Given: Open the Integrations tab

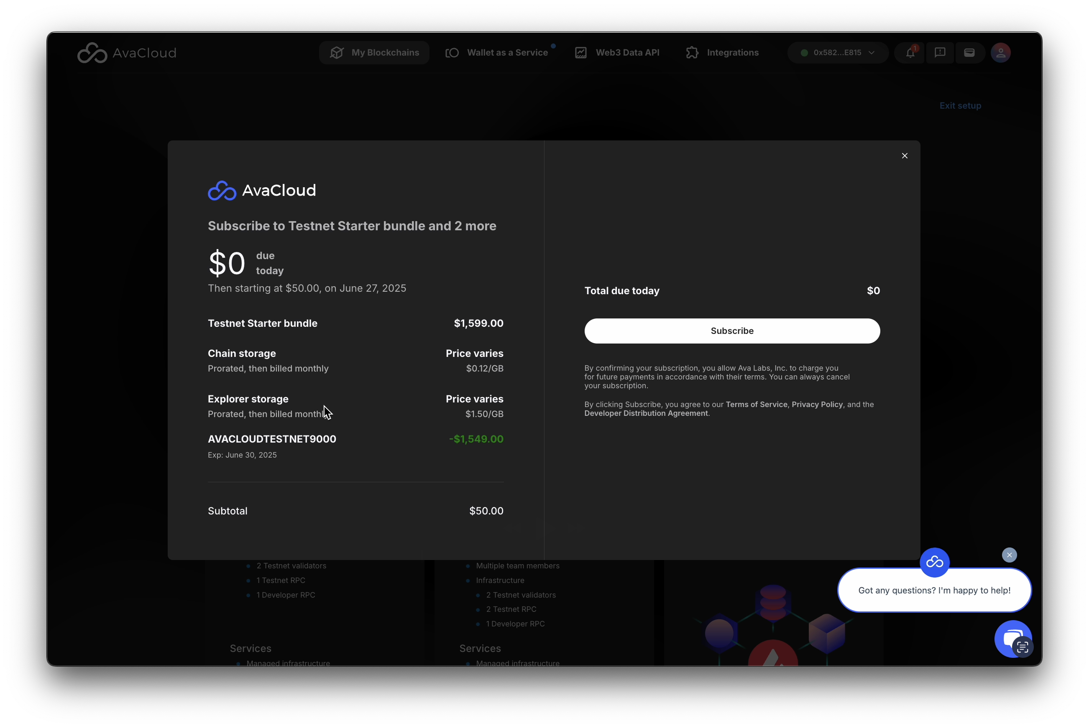Looking at the screenshot, I should coord(722,53).
